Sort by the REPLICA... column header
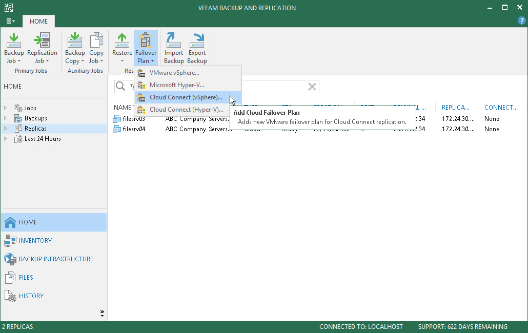The height and width of the screenshot is (333, 528). pos(456,107)
